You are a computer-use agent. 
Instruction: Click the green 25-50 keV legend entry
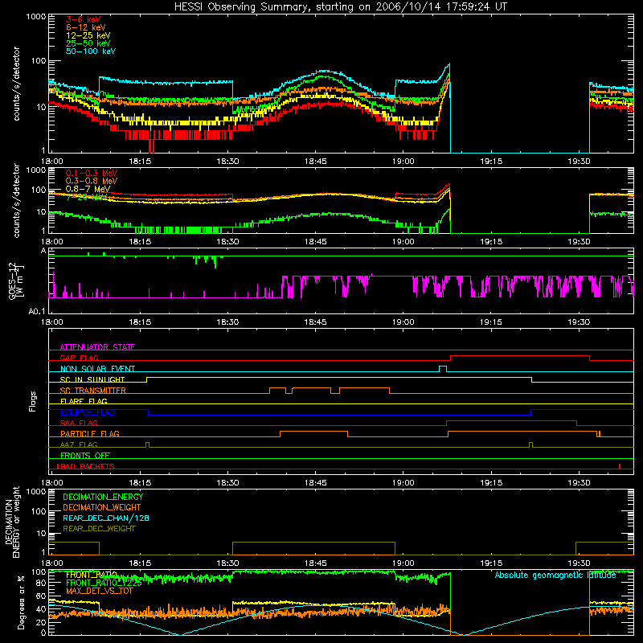(x=88, y=43)
